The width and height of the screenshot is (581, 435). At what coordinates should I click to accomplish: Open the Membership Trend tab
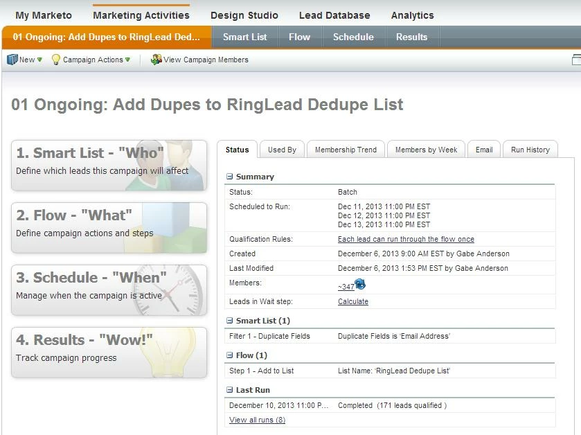(x=346, y=150)
